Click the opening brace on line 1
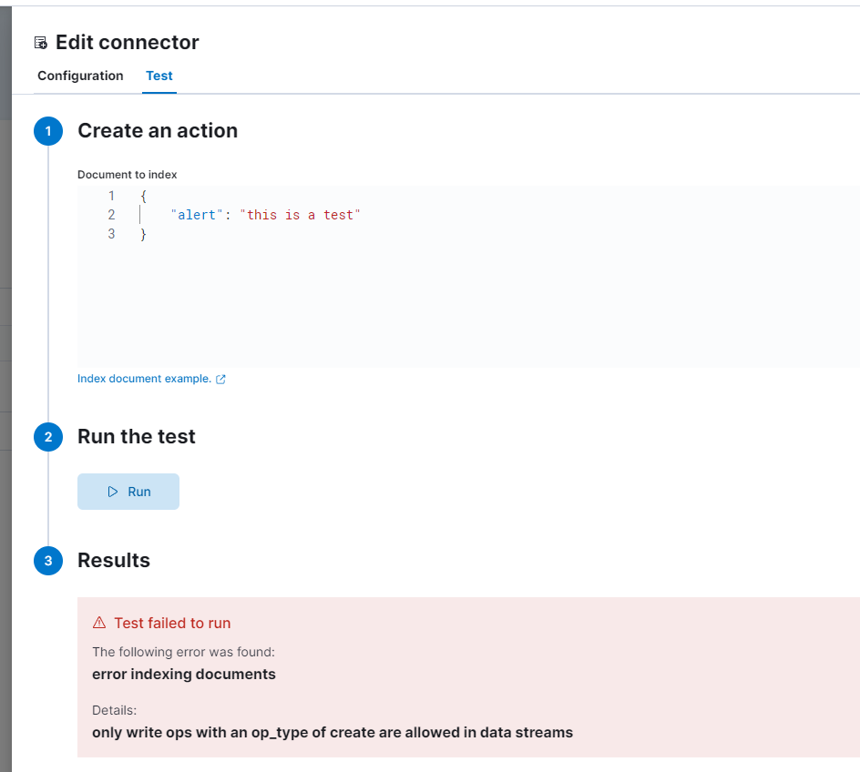Image resolution: width=860 pixels, height=772 pixels. (143, 196)
